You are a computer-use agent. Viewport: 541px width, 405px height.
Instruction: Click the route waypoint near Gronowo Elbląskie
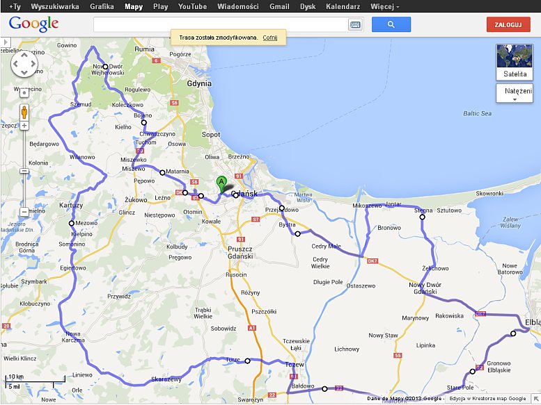[472, 371]
